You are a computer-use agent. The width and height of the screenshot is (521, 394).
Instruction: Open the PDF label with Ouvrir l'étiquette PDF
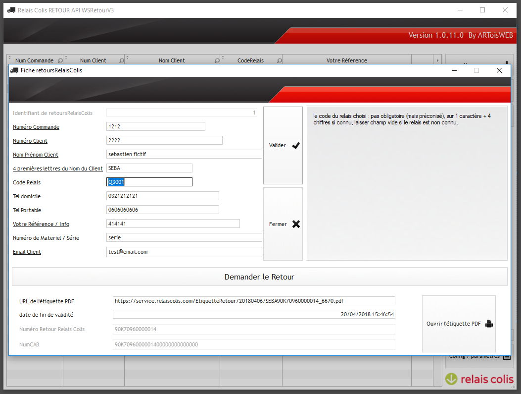[459, 324]
